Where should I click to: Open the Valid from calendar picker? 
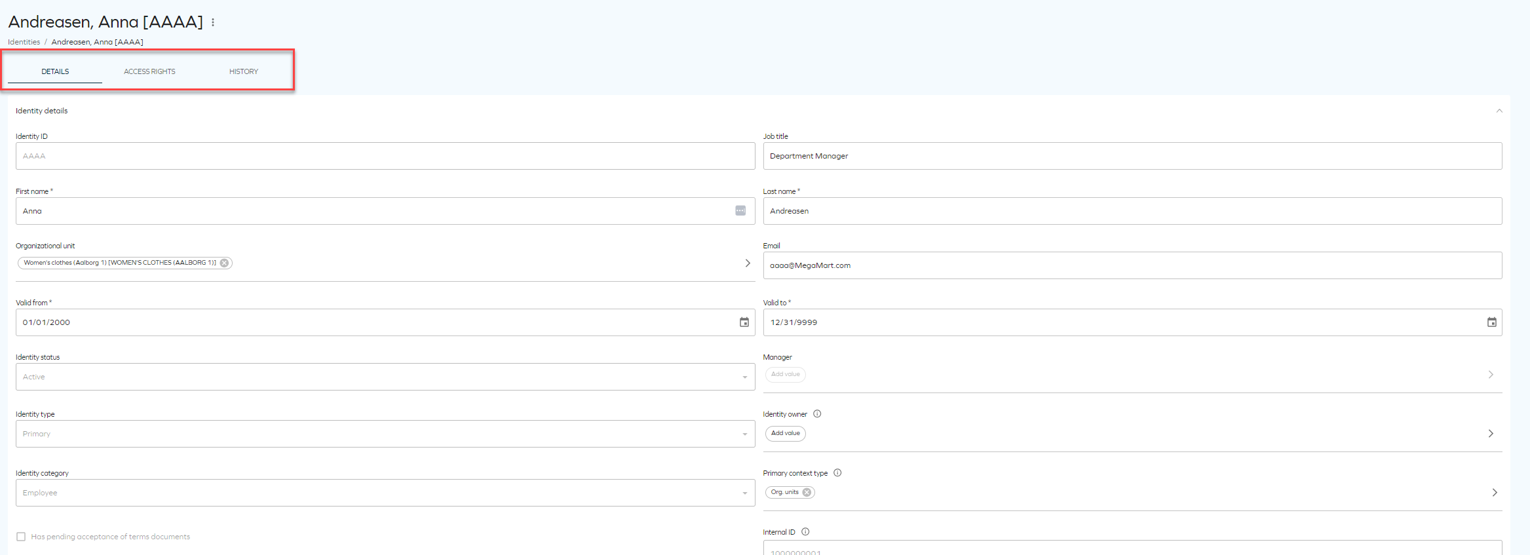point(744,322)
